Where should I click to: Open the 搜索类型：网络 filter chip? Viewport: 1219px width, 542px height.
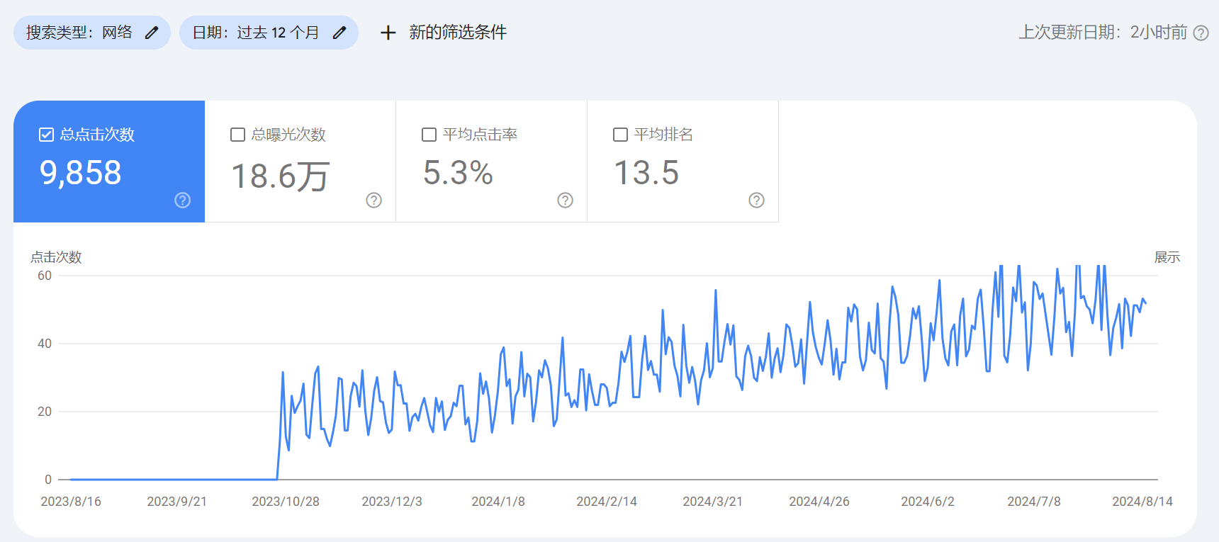[92, 33]
